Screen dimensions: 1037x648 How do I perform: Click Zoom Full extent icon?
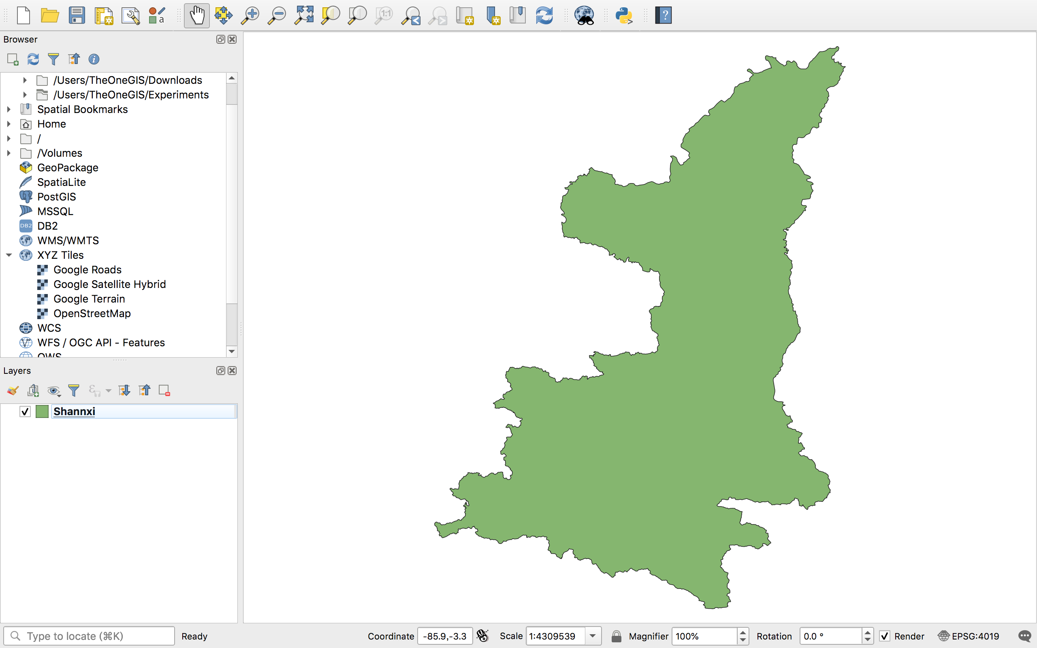(304, 16)
